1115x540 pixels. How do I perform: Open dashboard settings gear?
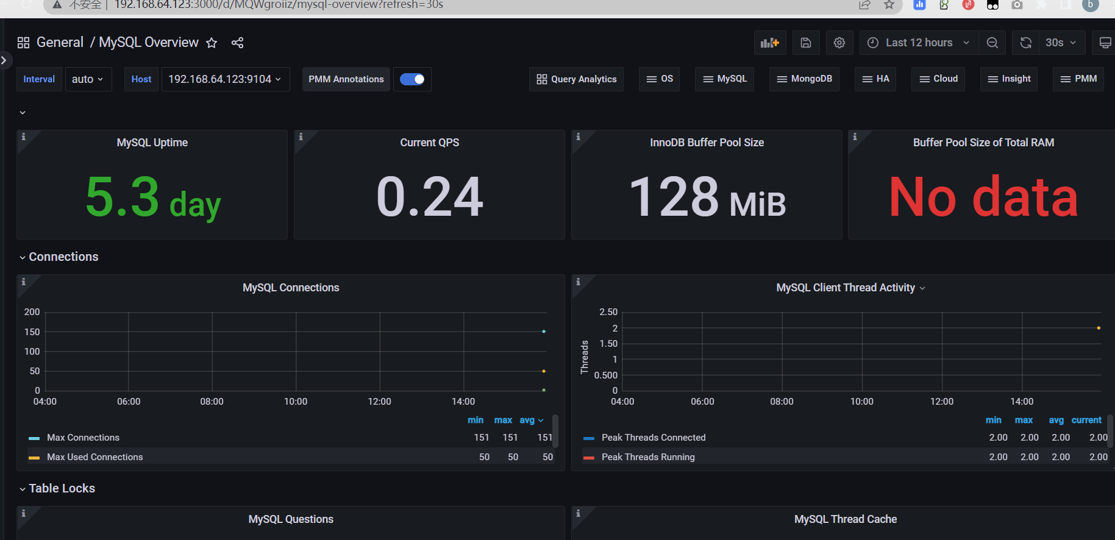[839, 43]
